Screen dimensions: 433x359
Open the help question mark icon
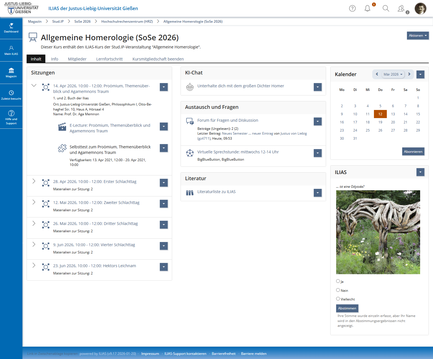(352, 8)
